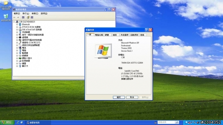Switch to the 自動更新 Automatic Updates tab

(x=134, y=35)
